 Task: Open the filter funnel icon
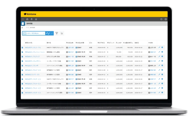pos(57,33)
